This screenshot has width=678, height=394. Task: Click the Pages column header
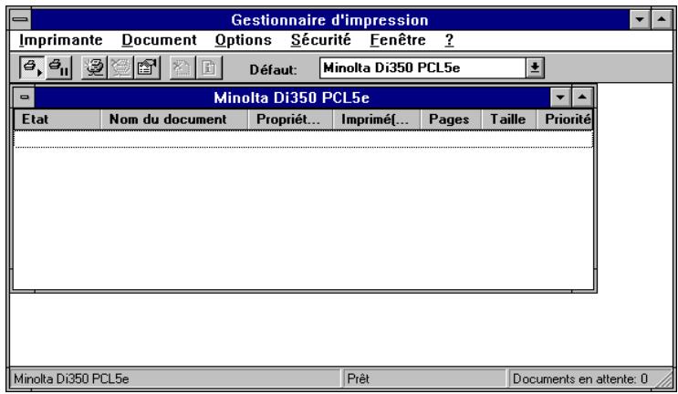click(451, 119)
